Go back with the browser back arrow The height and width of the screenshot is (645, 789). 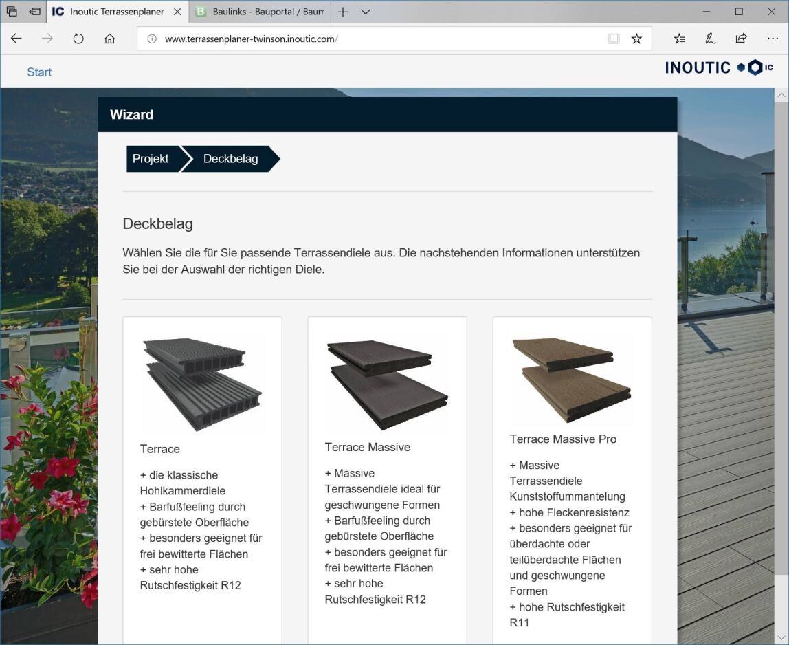coord(16,39)
